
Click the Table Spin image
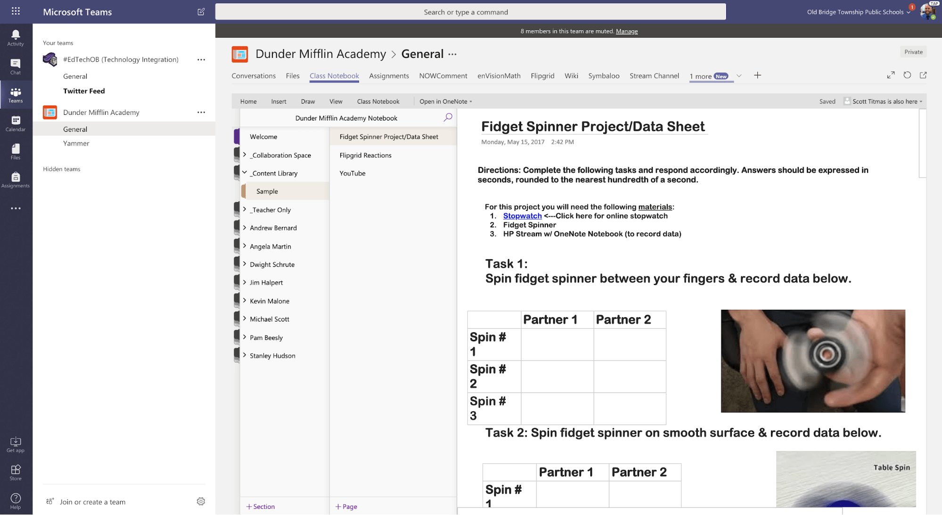pos(846,479)
